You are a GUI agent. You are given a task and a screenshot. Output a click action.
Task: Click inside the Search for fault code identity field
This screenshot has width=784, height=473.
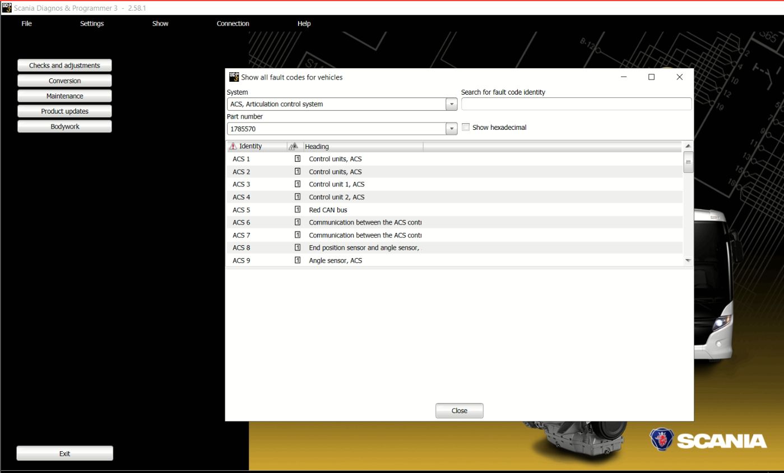576,104
